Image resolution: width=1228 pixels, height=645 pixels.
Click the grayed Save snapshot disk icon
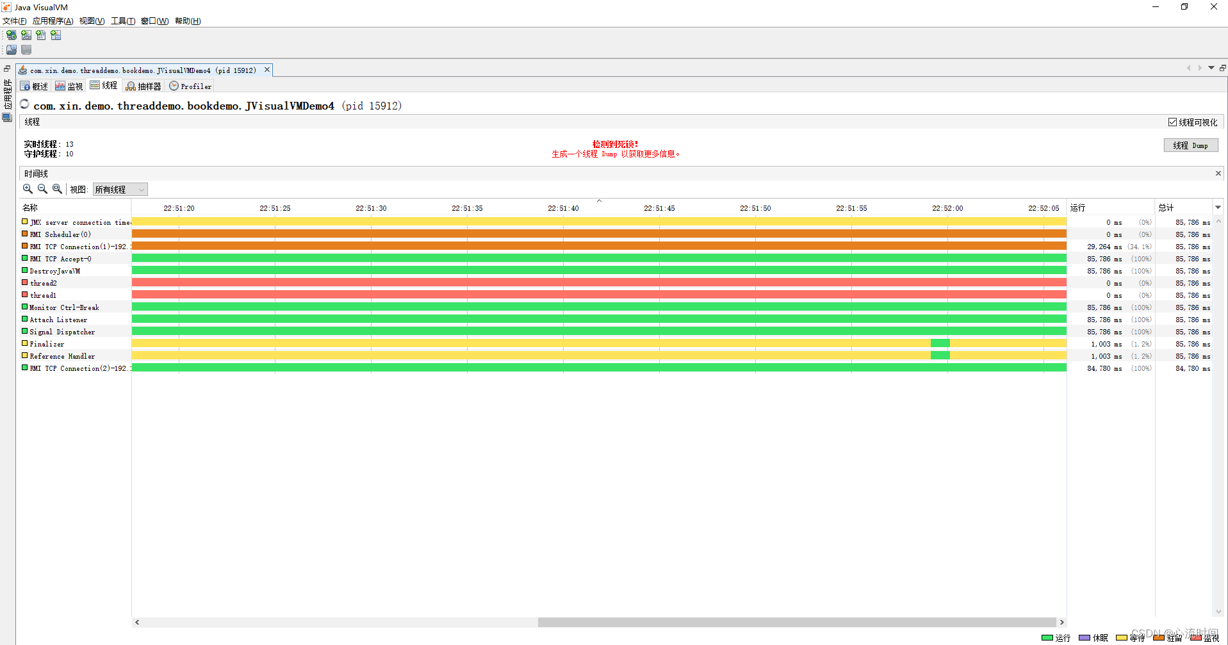point(26,49)
